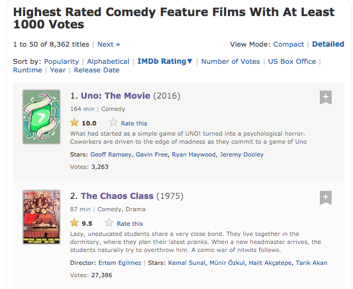The width and height of the screenshot is (353, 289).
Task: Sort titles by Release Date
Action: coord(97,70)
